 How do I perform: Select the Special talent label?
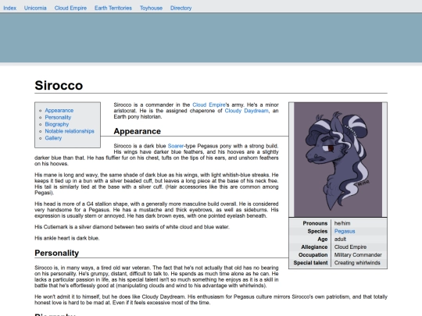pos(310,263)
